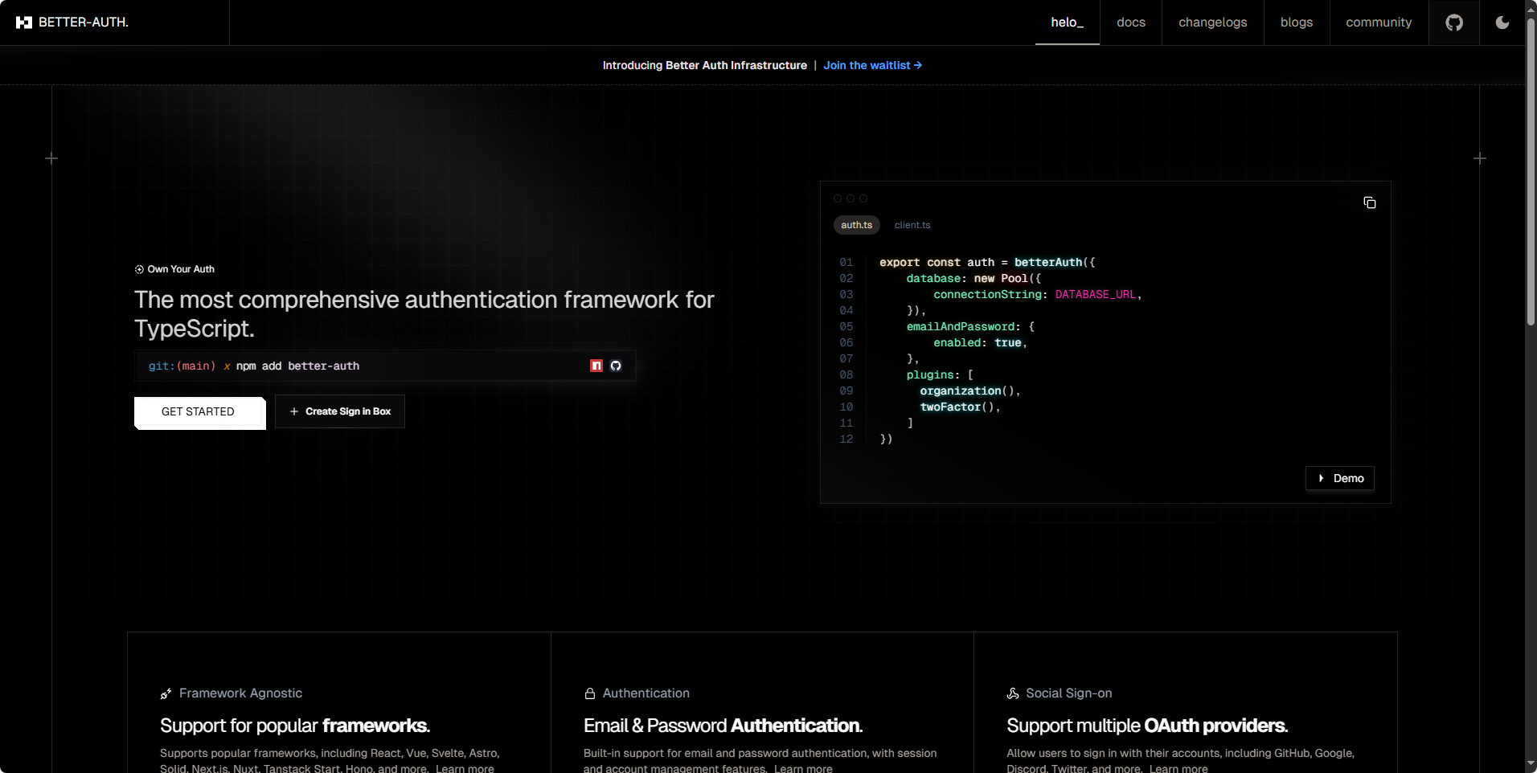Open the GitHub repository icon in navbar
This screenshot has width=1537, height=773.
[1454, 22]
